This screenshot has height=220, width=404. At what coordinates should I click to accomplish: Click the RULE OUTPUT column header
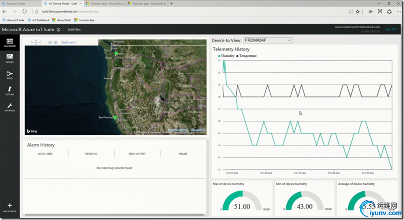[137, 154]
